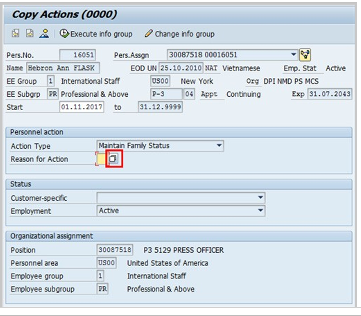Click the clock icon beside Execute info group
The image size is (361, 316).
[64, 33]
